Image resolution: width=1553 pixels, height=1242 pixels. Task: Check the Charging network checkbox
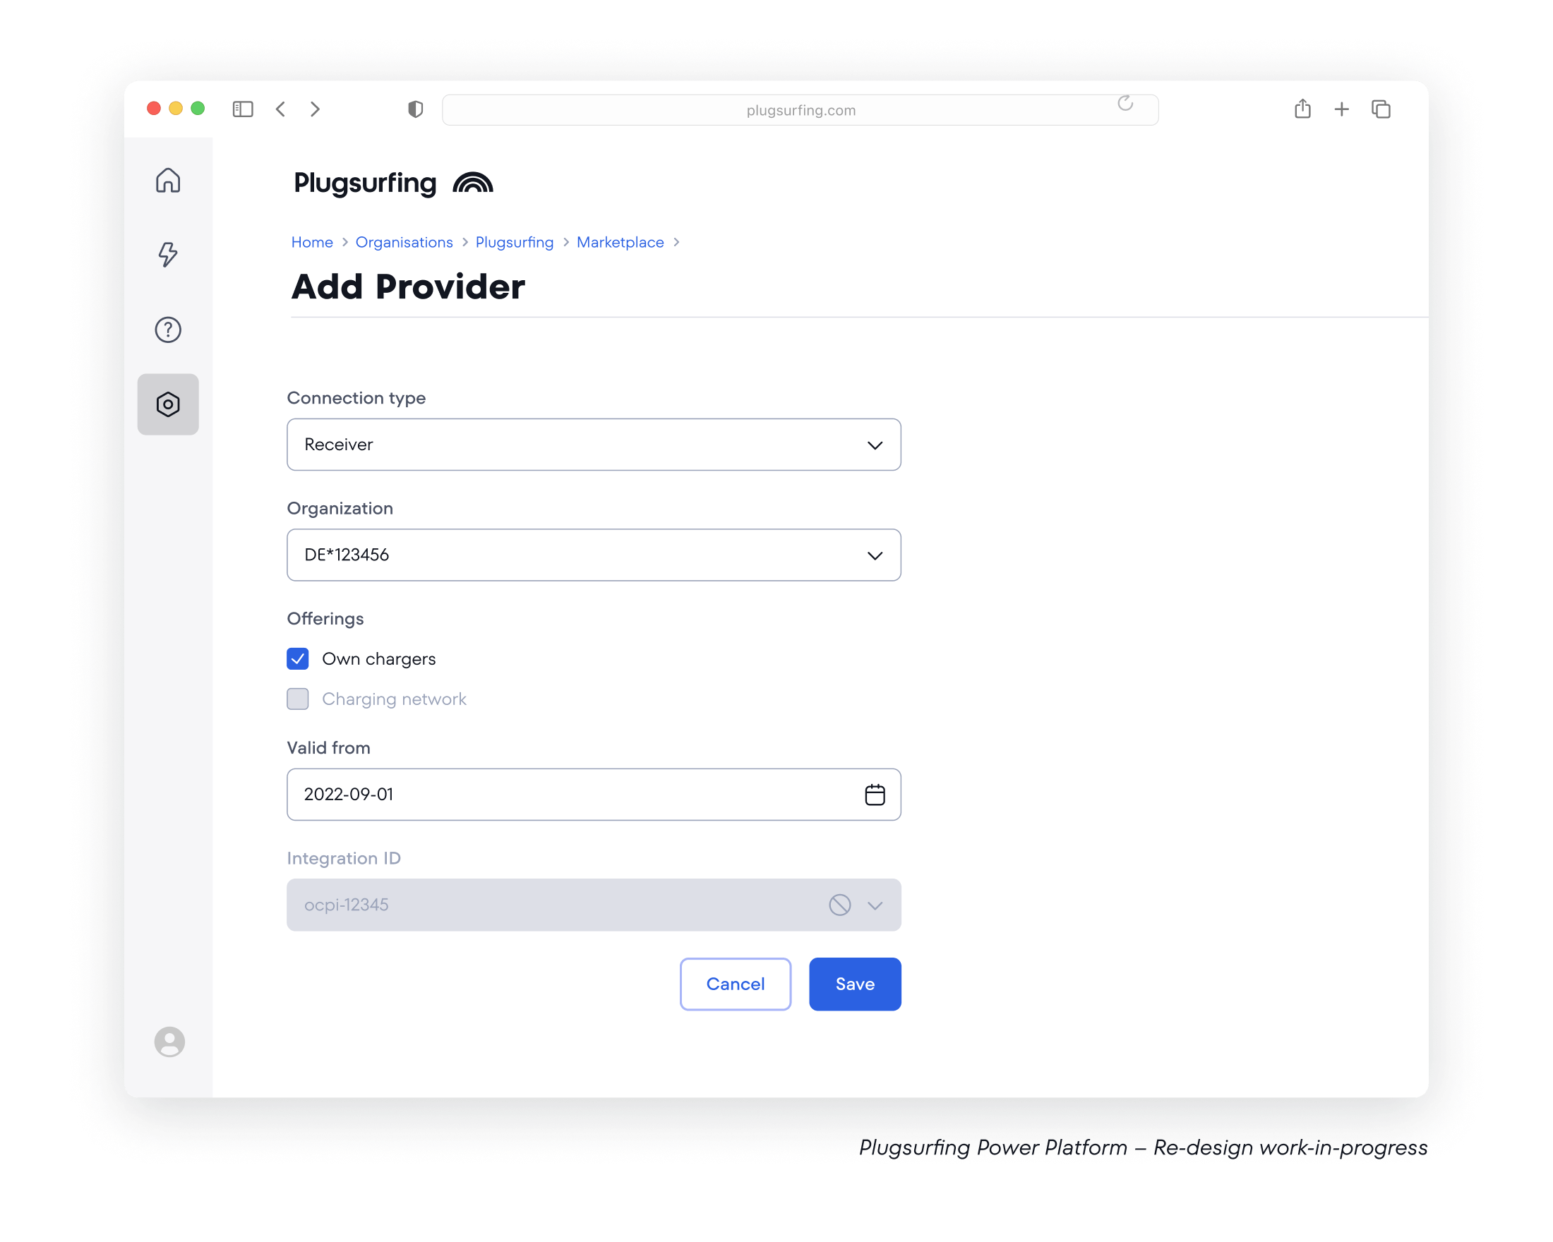297,699
